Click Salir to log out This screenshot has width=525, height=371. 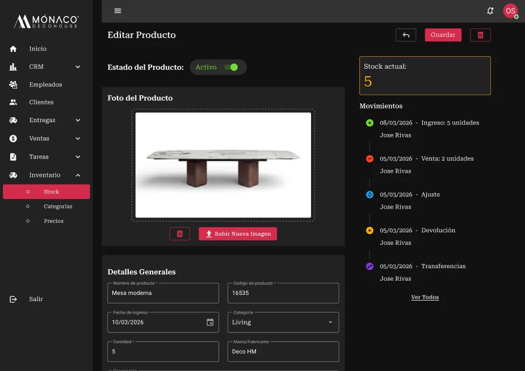(36, 299)
